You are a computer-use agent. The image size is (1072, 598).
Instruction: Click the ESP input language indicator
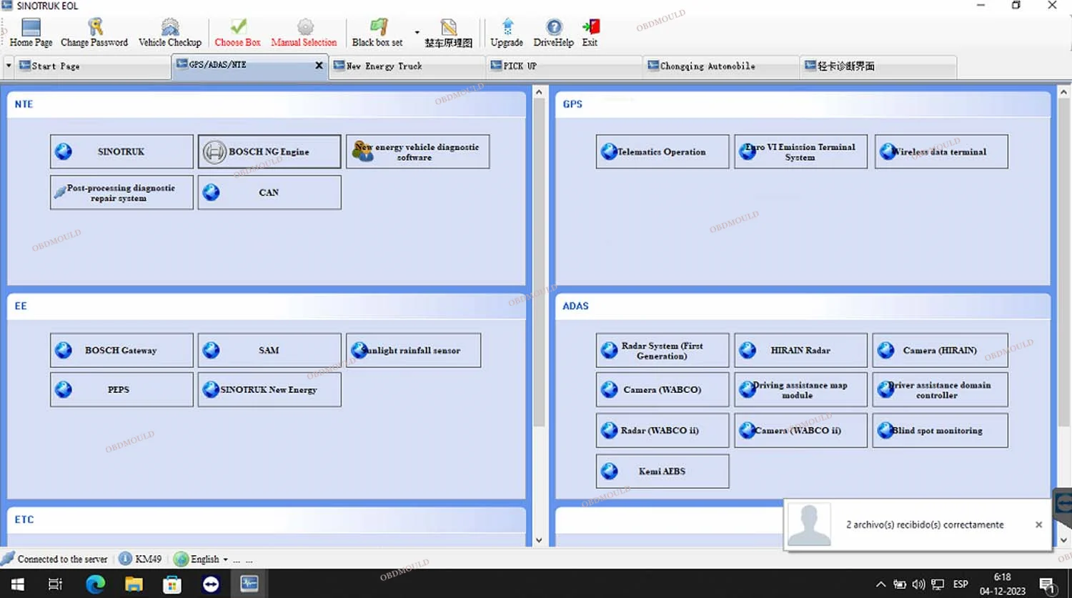[x=961, y=584]
